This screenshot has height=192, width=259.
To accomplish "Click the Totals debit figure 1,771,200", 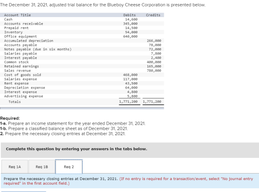I will click(x=129, y=102).
